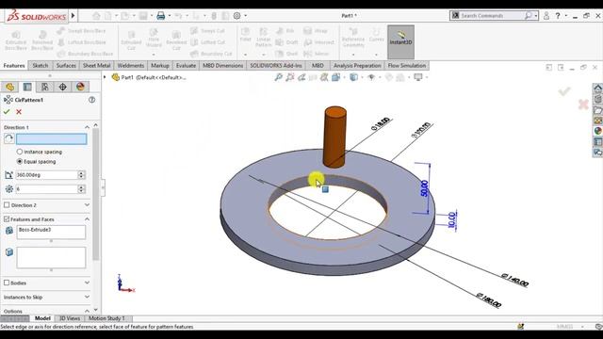Toggle the Instant3D button
The width and height of the screenshot is (603, 339).
pyautogui.click(x=400, y=41)
